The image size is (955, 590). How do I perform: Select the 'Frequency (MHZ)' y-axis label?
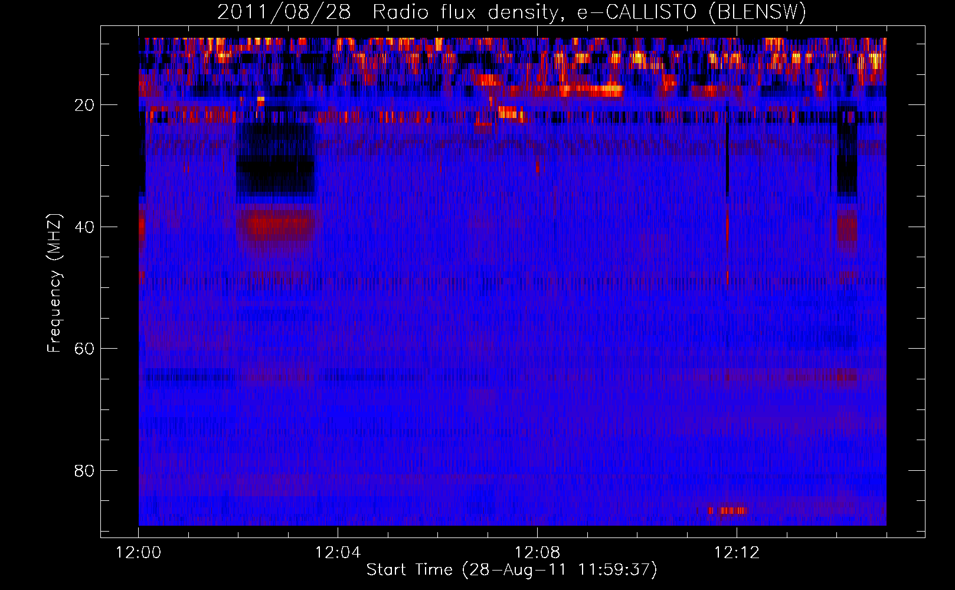click(54, 283)
